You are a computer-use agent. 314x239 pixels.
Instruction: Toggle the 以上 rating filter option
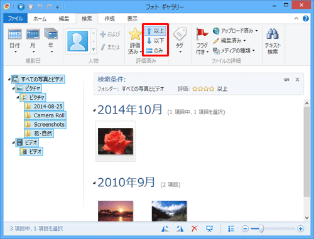pyautogui.click(x=155, y=31)
